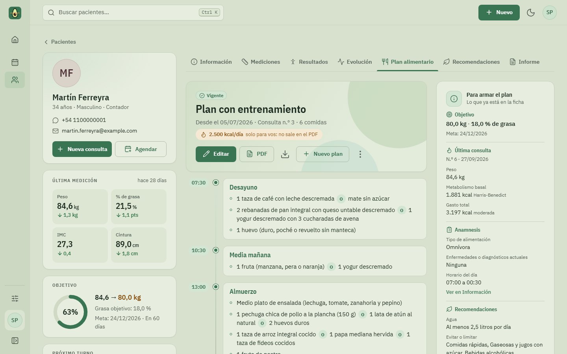The height and width of the screenshot is (354, 567).
Task: Open the settings sliders icon in sidebar
Action: 15,299
